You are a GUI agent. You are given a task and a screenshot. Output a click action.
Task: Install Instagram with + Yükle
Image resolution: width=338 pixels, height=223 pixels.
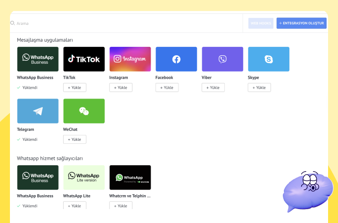click(121, 88)
